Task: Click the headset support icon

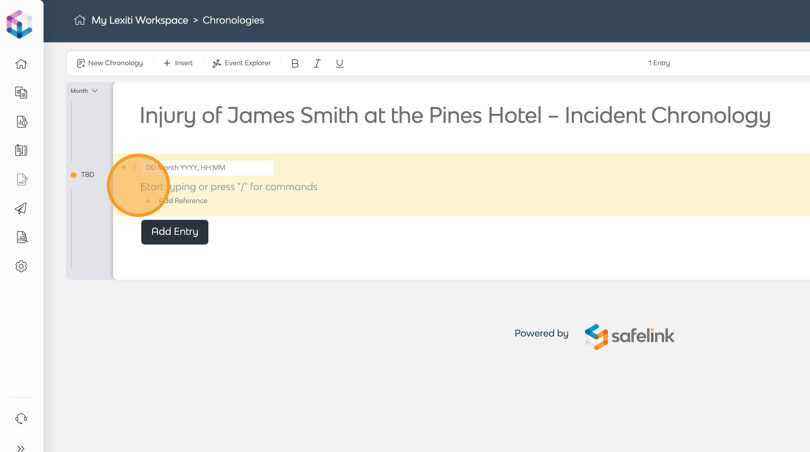Action: pos(21,418)
